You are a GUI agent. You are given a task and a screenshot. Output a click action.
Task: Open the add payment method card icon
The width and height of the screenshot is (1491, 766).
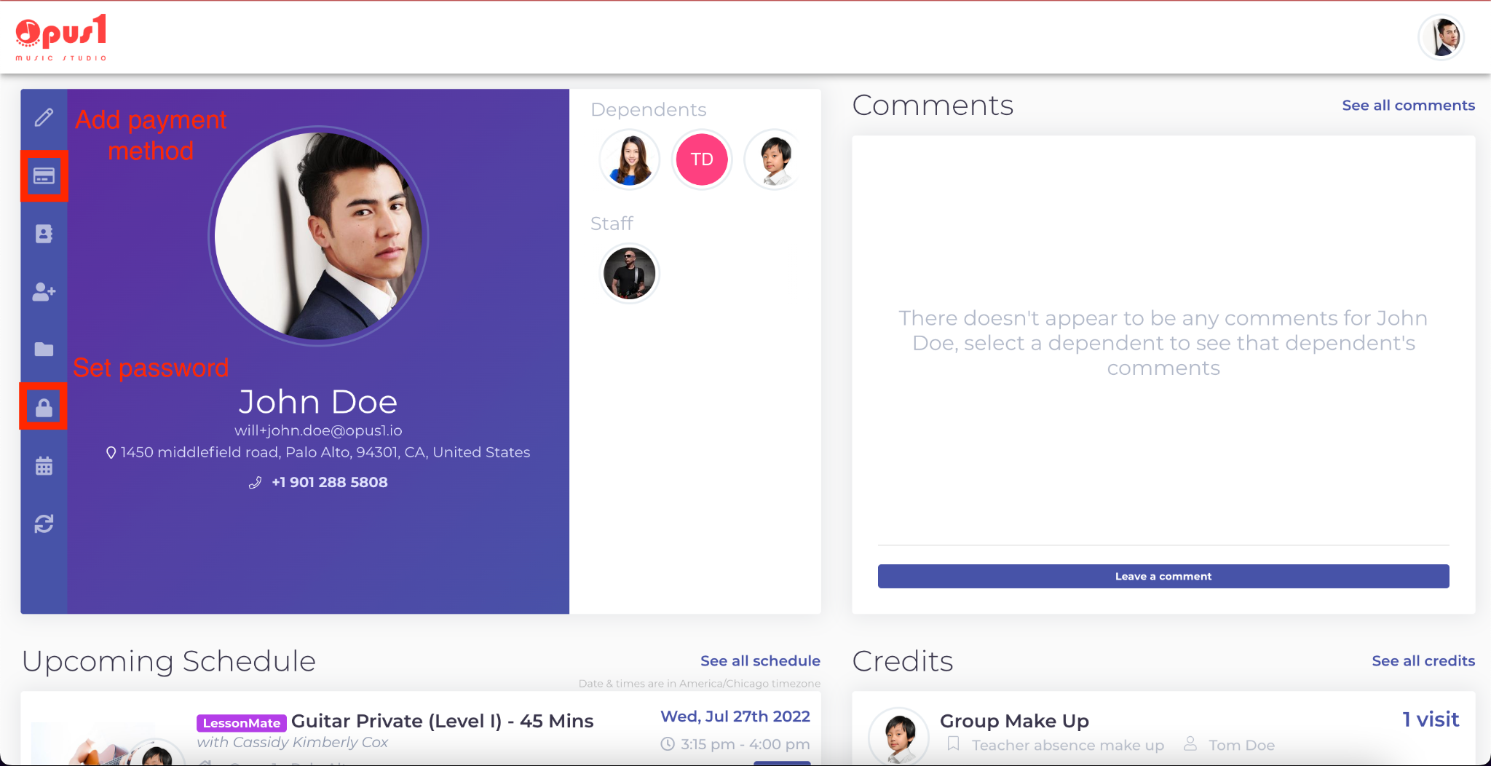44,176
